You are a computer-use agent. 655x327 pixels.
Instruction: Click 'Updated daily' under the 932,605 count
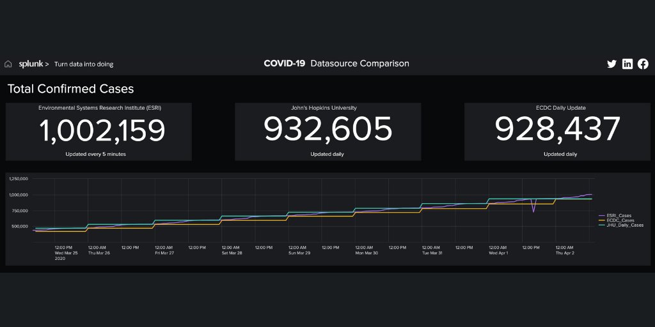pos(327,154)
